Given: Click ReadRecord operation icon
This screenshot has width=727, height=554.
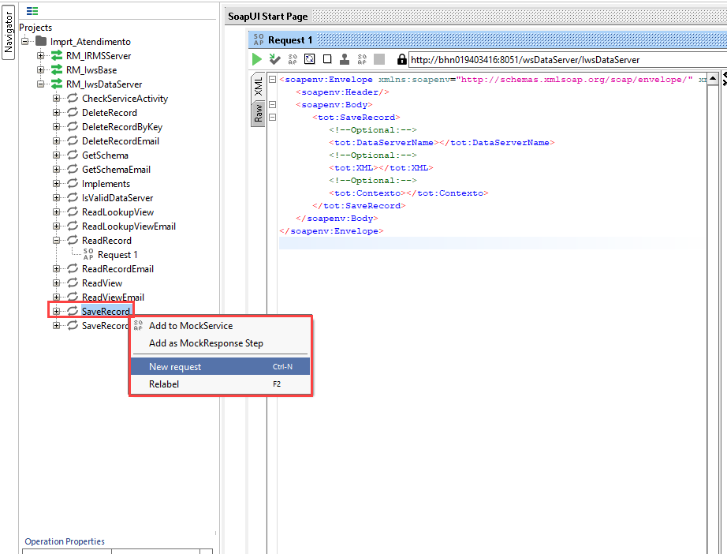Looking at the screenshot, I should (x=73, y=241).
